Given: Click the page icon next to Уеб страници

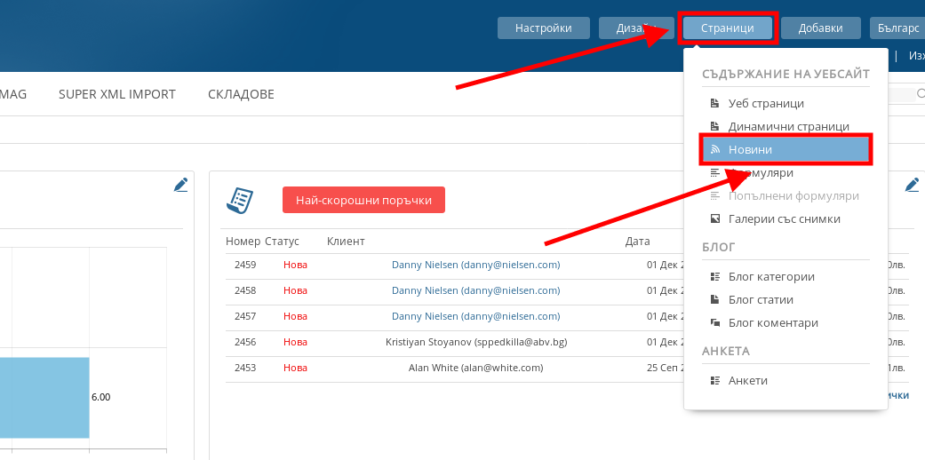Looking at the screenshot, I should (x=714, y=104).
